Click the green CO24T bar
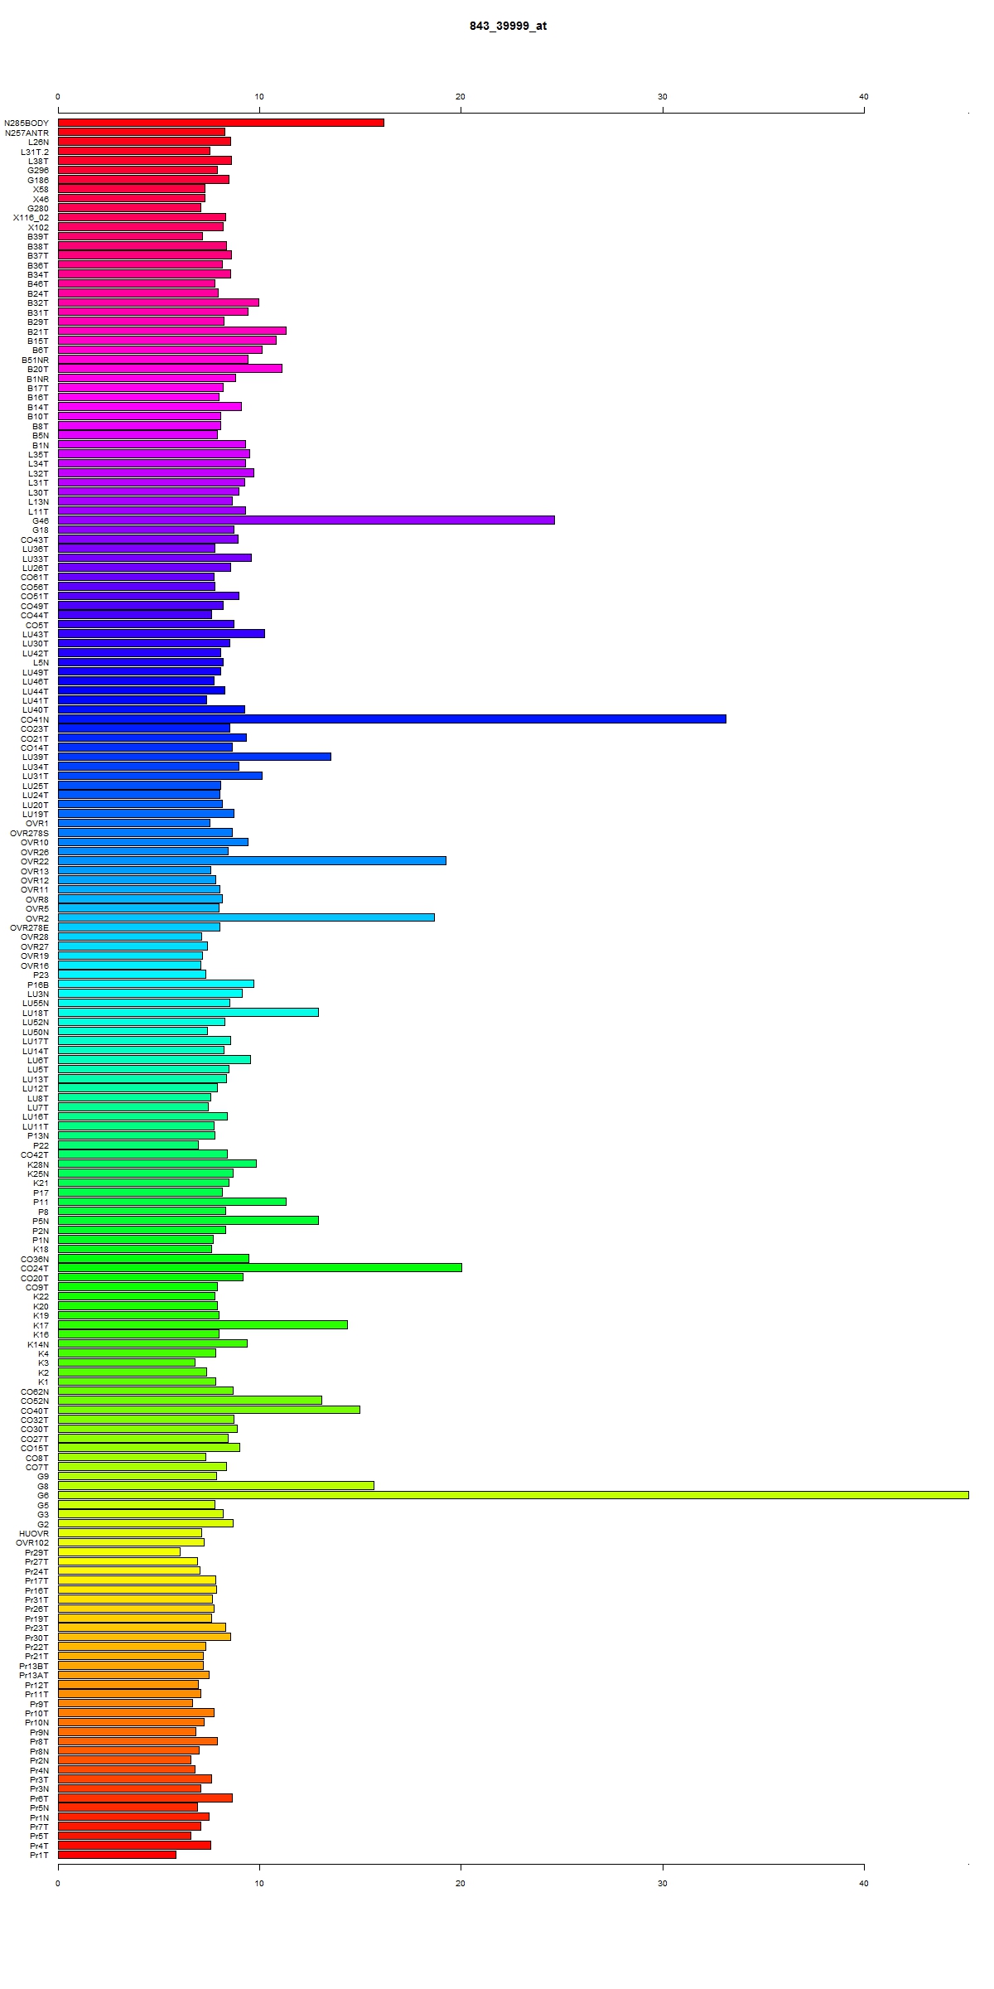 (x=259, y=1268)
